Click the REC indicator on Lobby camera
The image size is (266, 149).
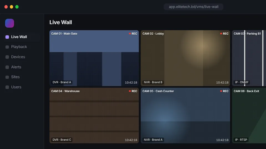pyautogui.click(x=224, y=34)
